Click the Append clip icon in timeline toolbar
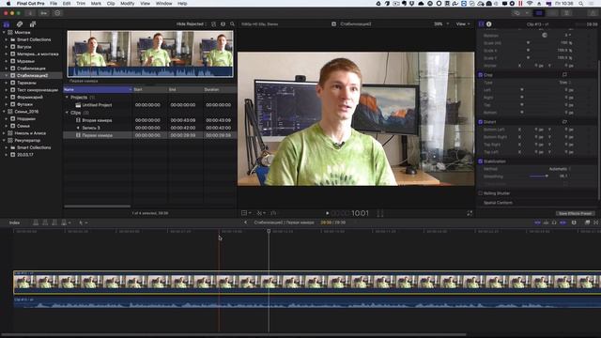601x338 pixels. click(x=54, y=223)
